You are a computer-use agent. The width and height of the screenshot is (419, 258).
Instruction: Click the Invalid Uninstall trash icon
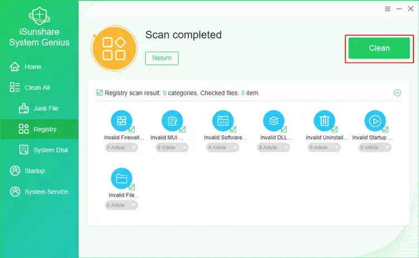coord(325,121)
